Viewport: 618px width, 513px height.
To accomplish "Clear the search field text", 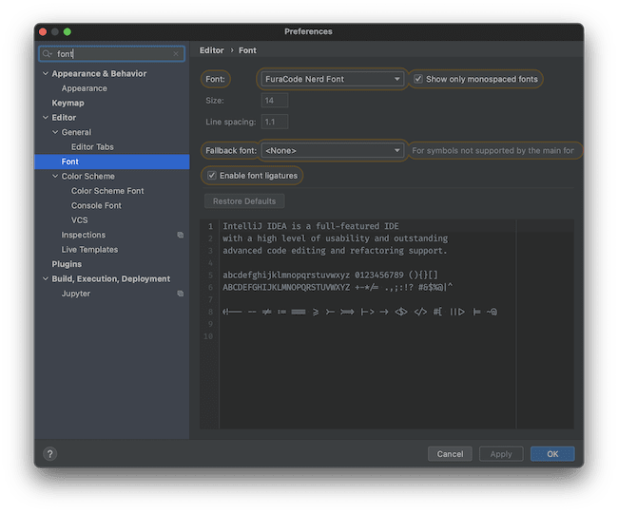I will [176, 53].
